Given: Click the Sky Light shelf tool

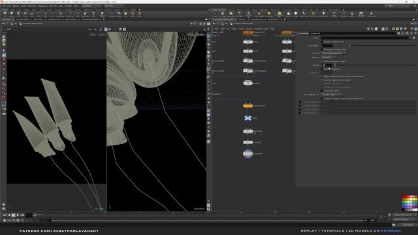Looking at the screenshot, I should point(289,14).
